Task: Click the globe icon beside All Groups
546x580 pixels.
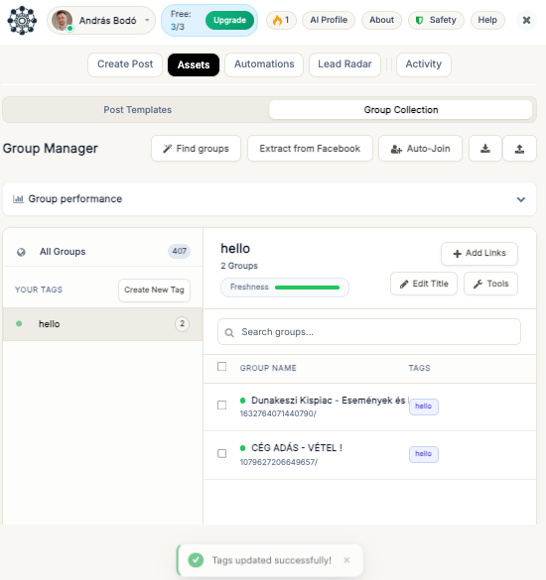Action: coord(21,252)
